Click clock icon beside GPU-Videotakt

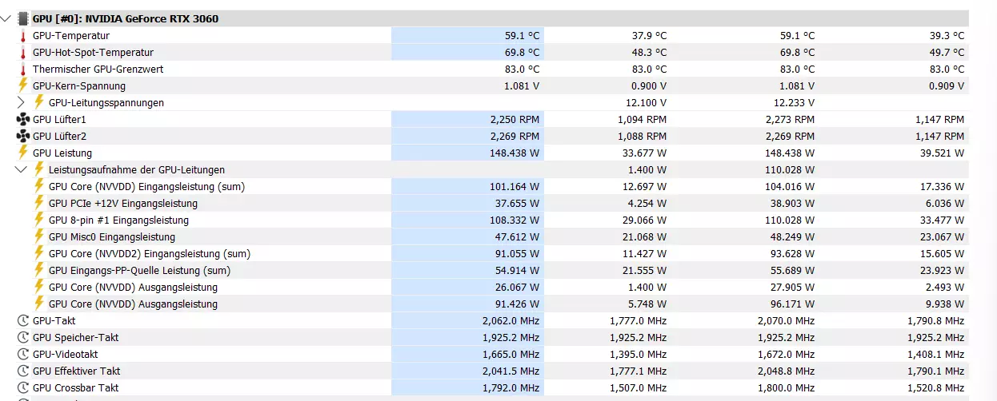23,354
